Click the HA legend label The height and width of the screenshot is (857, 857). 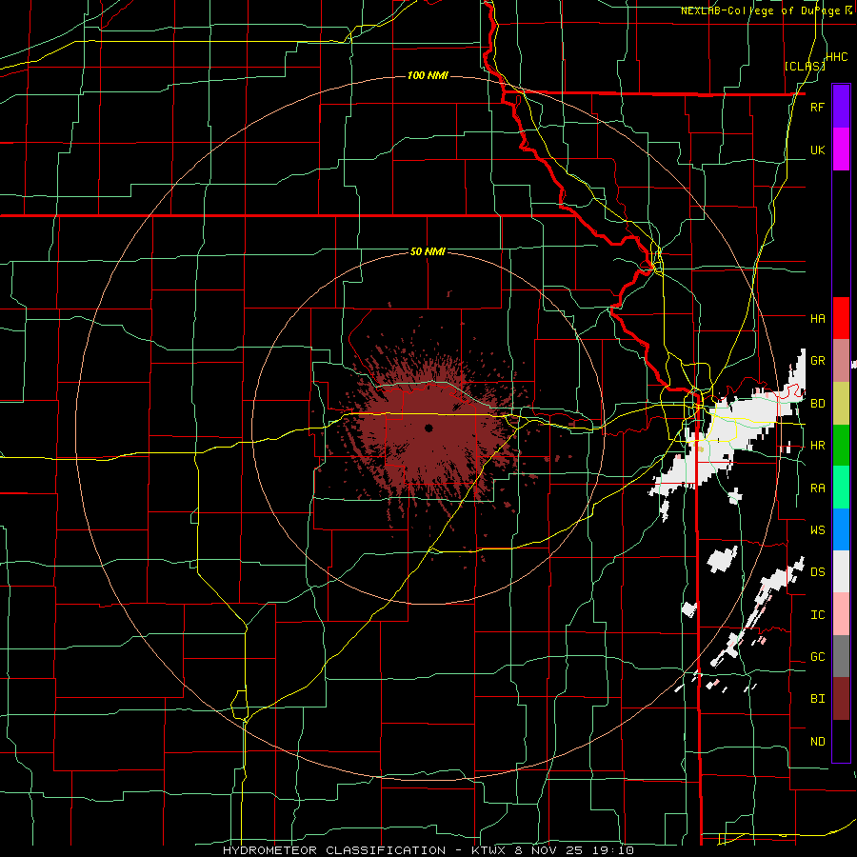817,318
